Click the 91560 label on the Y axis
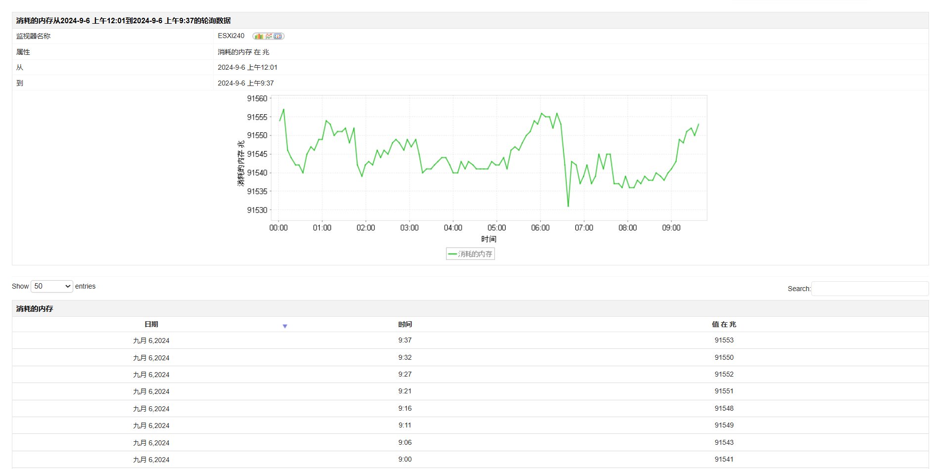Image resolution: width=934 pixels, height=469 pixels. pos(257,99)
